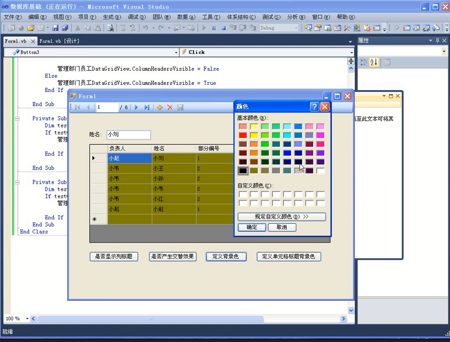Click the editor horizontal scrollbar thumb
This screenshot has width=450, height=342.
pos(151,318)
